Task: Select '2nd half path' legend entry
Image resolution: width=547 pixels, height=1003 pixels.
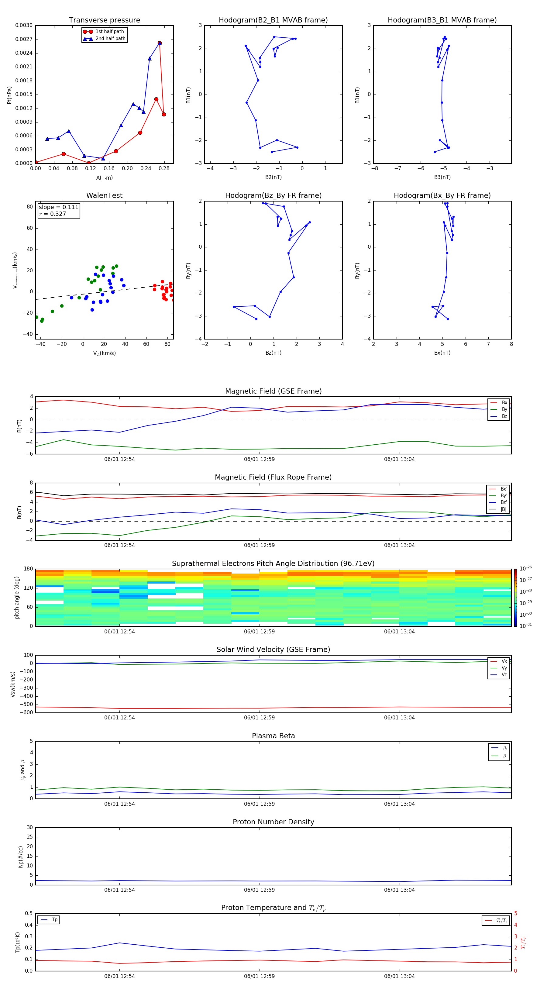Action: 104,39
